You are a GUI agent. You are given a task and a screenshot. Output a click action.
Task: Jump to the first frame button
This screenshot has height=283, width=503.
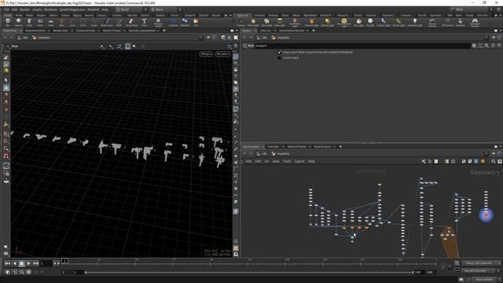tap(7, 263)
